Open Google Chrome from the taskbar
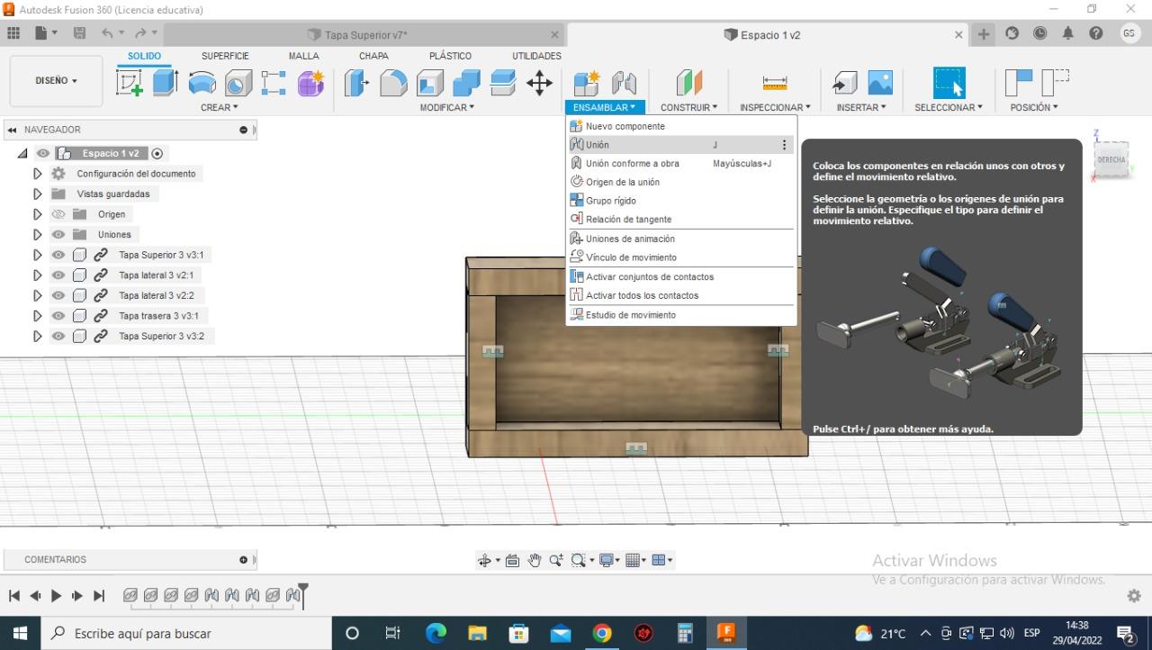1152x650 pixels. pos(602,634)
